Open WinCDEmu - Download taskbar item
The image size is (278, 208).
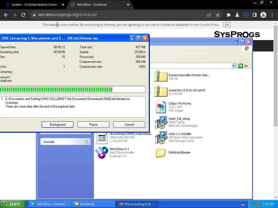coord(50,204)
